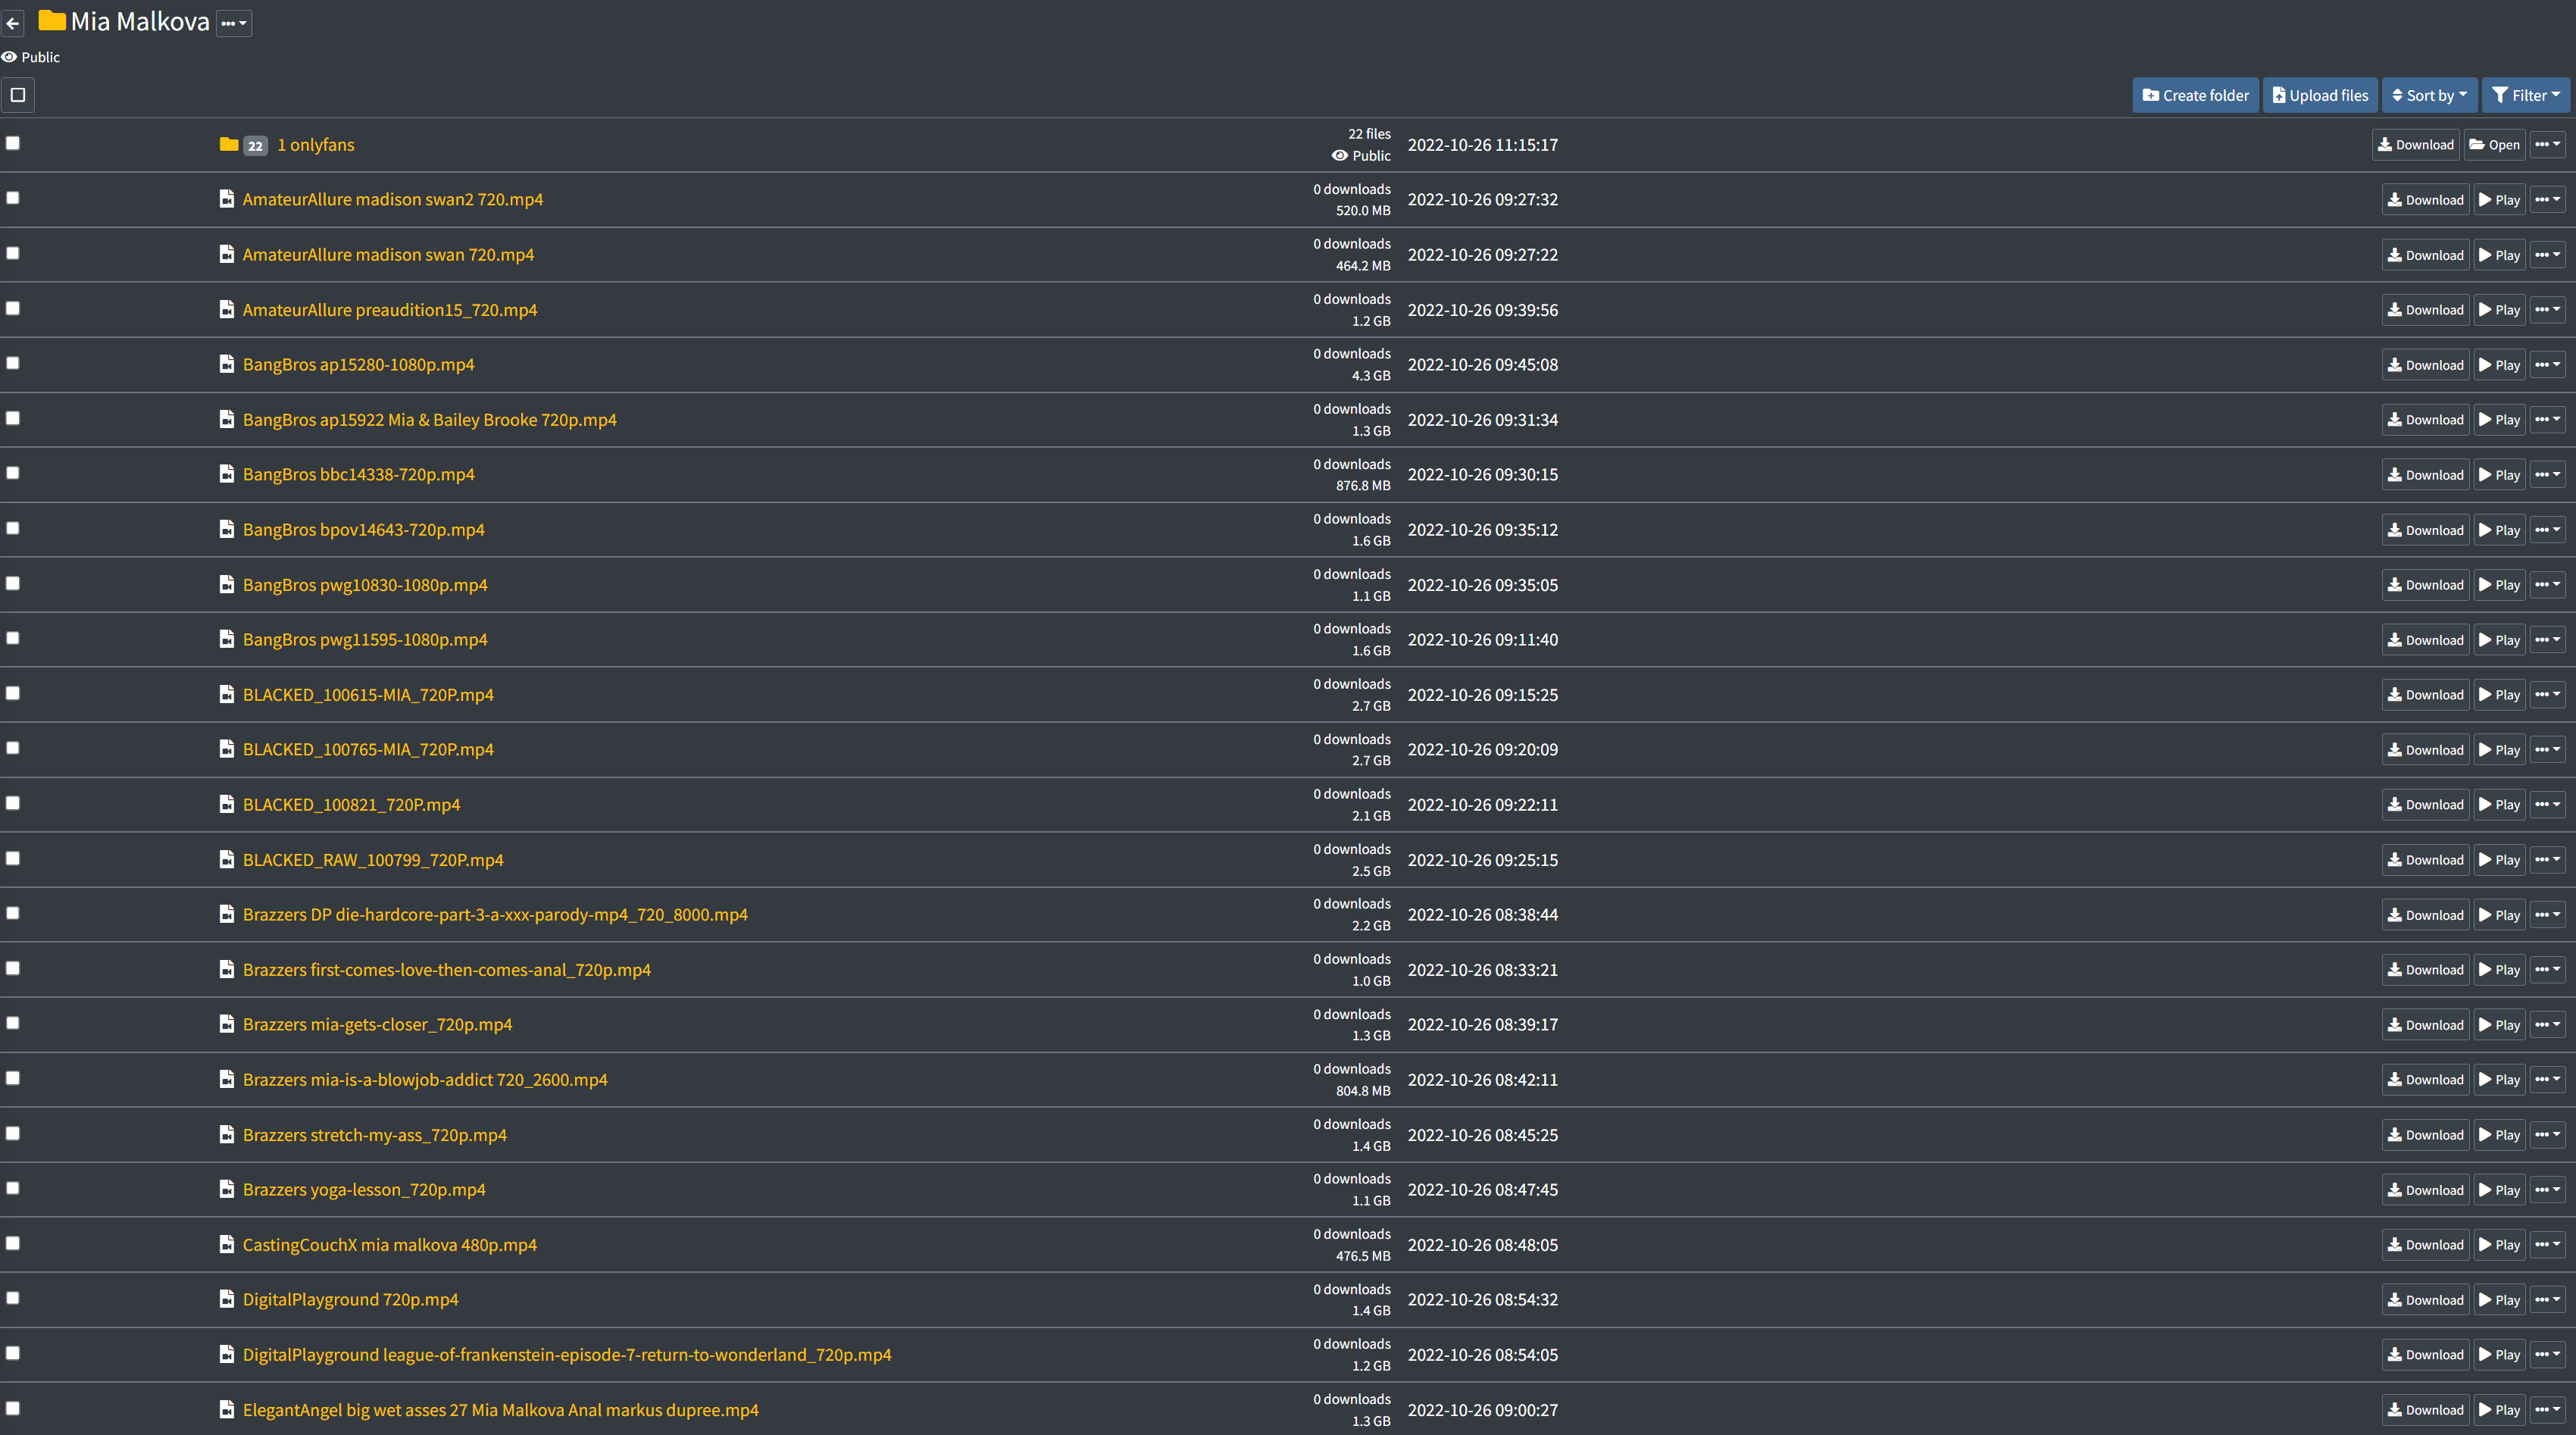The image size is (2576, 1435).
Task: Click the Mia Malkova folder icon
Action: coord(52,21)
